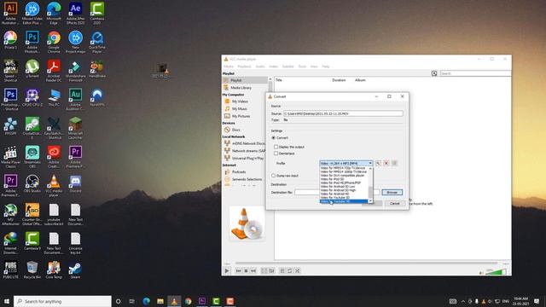Choose Video for MPEG4 1080p TV/device profile
The width and height of the screenshot is (546, 307).
click(344, 171)
